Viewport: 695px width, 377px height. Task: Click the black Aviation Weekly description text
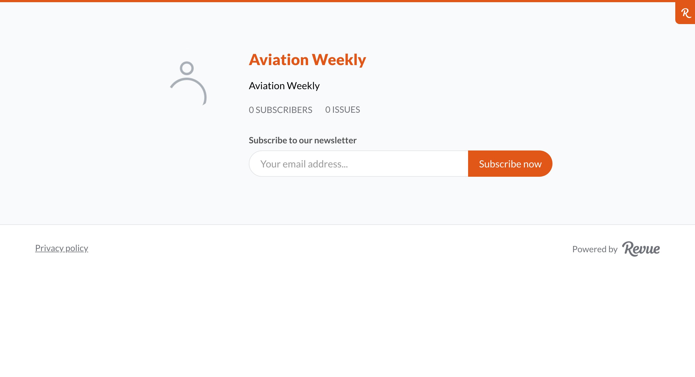pyautogui.click(x=284, y=86)
